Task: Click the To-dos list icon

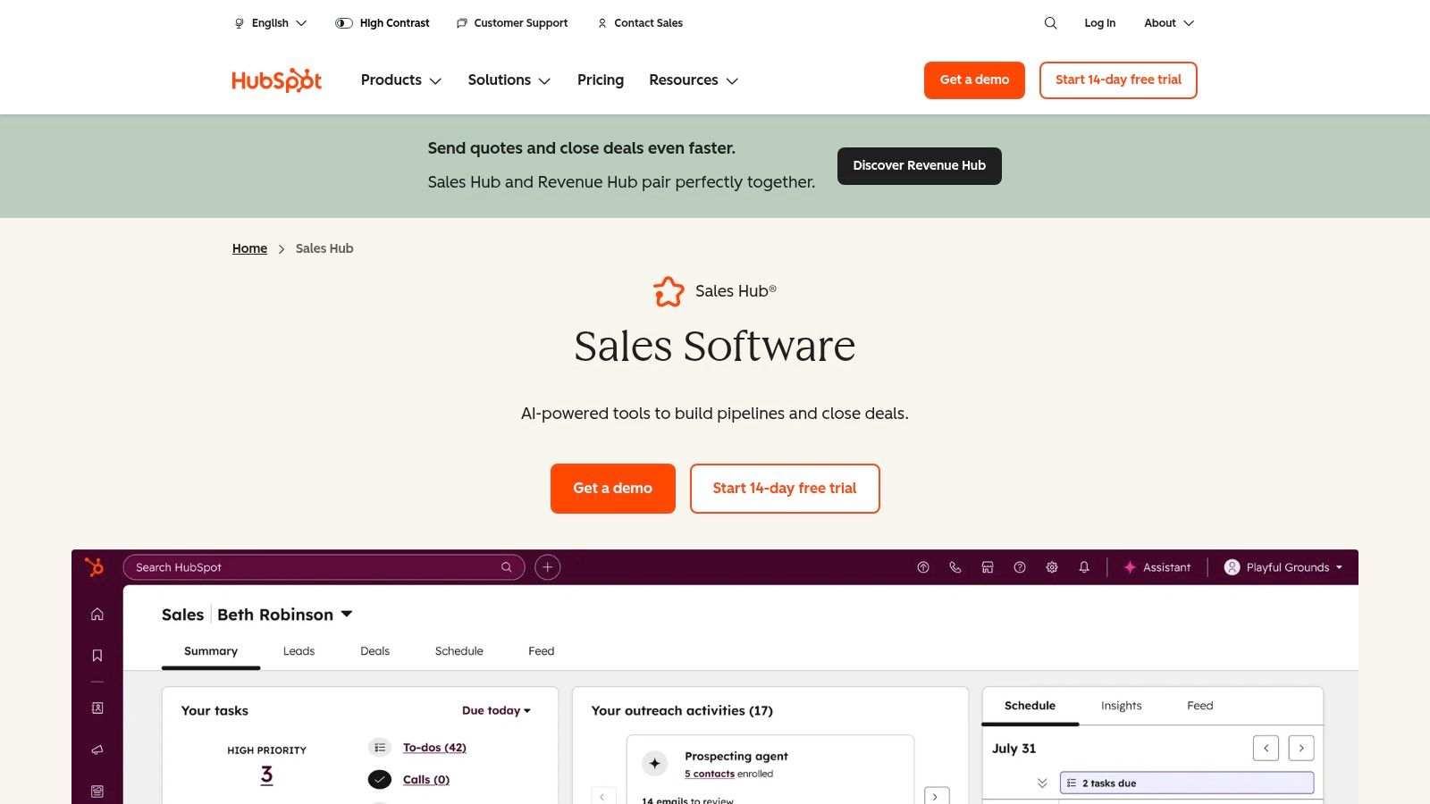Action: tap(380, 748)
